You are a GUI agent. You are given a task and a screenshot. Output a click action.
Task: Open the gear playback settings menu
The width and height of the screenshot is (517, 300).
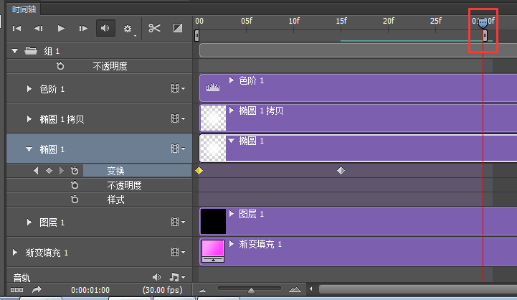128,29
